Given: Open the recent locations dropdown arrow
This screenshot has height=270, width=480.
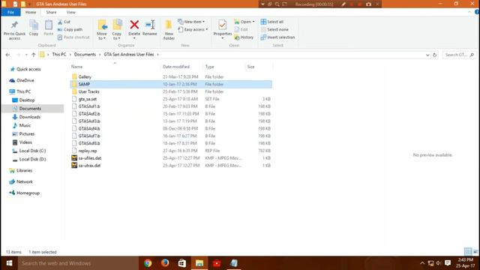Looking at the screenshot, I should coord(26,55).
